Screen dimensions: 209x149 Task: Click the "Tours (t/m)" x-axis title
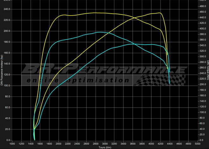(105, 147)
